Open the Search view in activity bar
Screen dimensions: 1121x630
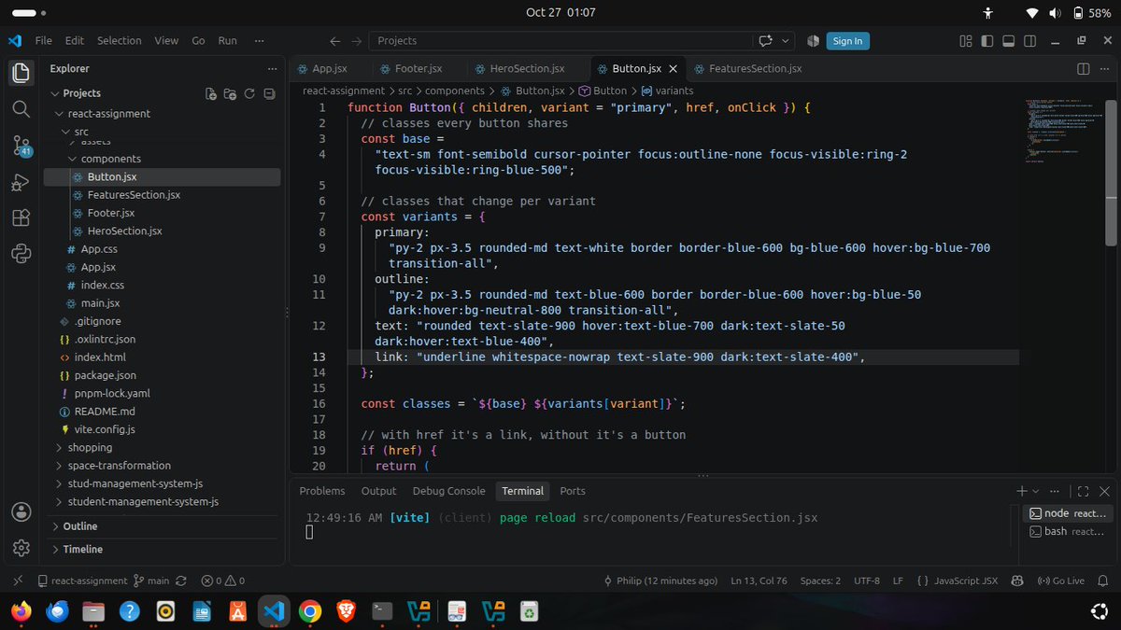pyautogui.click(x=21, y=108)
